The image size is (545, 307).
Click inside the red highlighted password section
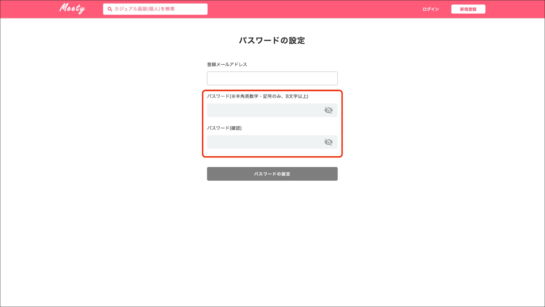tap(272, 123)
